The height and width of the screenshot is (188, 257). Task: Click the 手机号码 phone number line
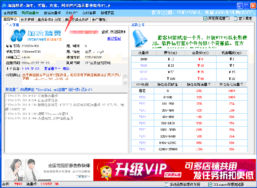pyautogui.click(x=23, y=52)
